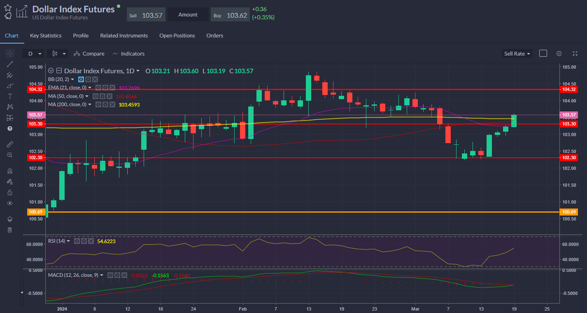Remove all drawings with trash icon
The width and height of the screenshot is (587, 313).
point(10,230)
